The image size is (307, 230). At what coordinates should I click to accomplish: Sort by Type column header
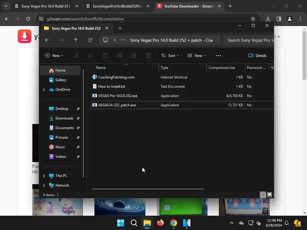tap(183, 68)
